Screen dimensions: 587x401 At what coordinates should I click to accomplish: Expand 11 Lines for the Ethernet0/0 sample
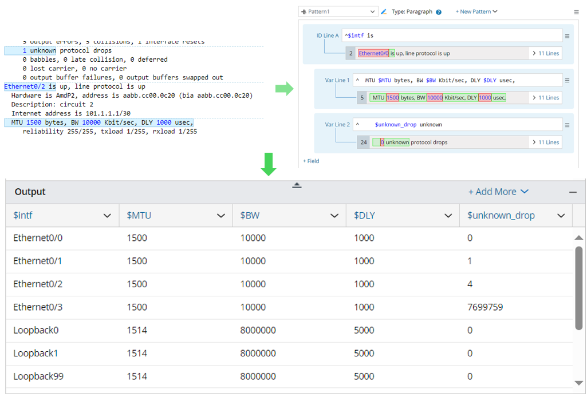pos(545,53)
